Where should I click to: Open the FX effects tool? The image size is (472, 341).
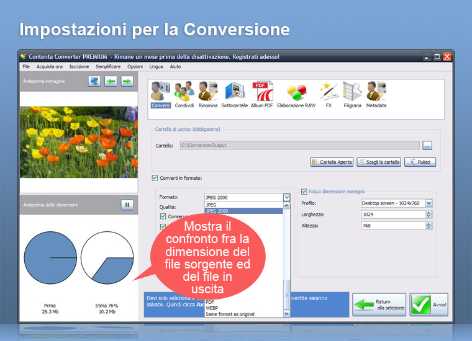[x=329, y=94]
